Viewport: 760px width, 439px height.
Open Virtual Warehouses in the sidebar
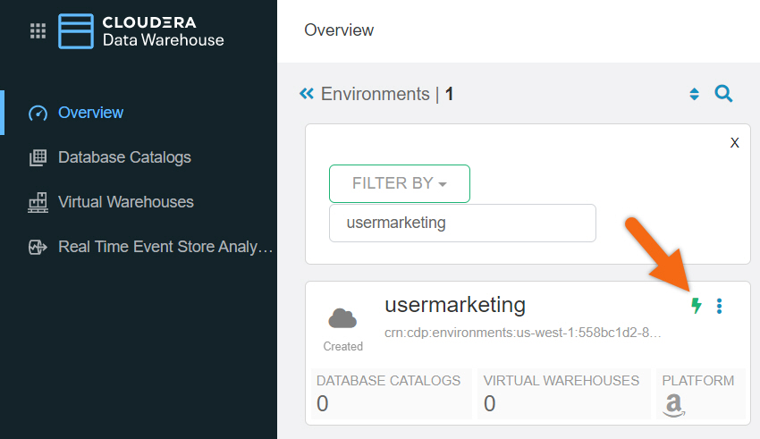(x=126, y=202)
